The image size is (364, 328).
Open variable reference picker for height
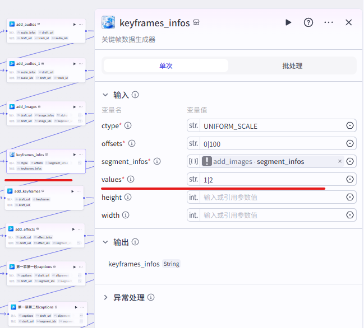349,197
